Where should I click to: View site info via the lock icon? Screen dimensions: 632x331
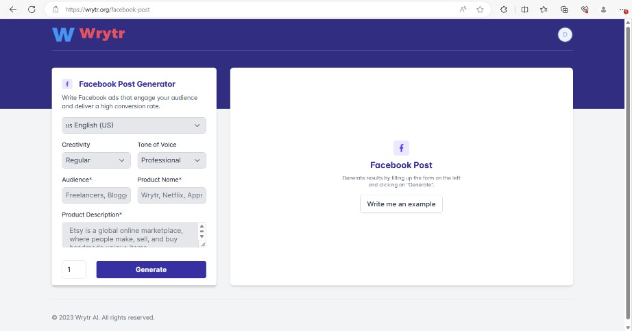click(56, 10)
